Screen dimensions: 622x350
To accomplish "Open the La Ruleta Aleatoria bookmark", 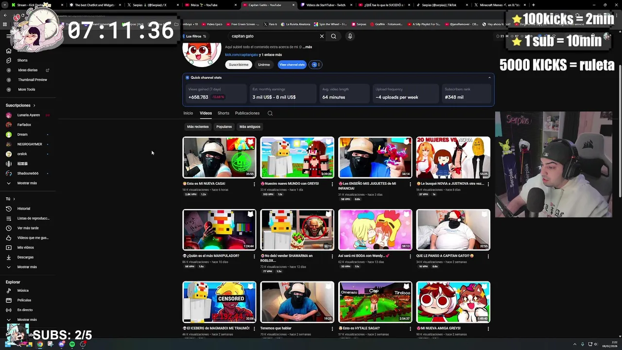I will pyautogui.click(x=296, y=24).
